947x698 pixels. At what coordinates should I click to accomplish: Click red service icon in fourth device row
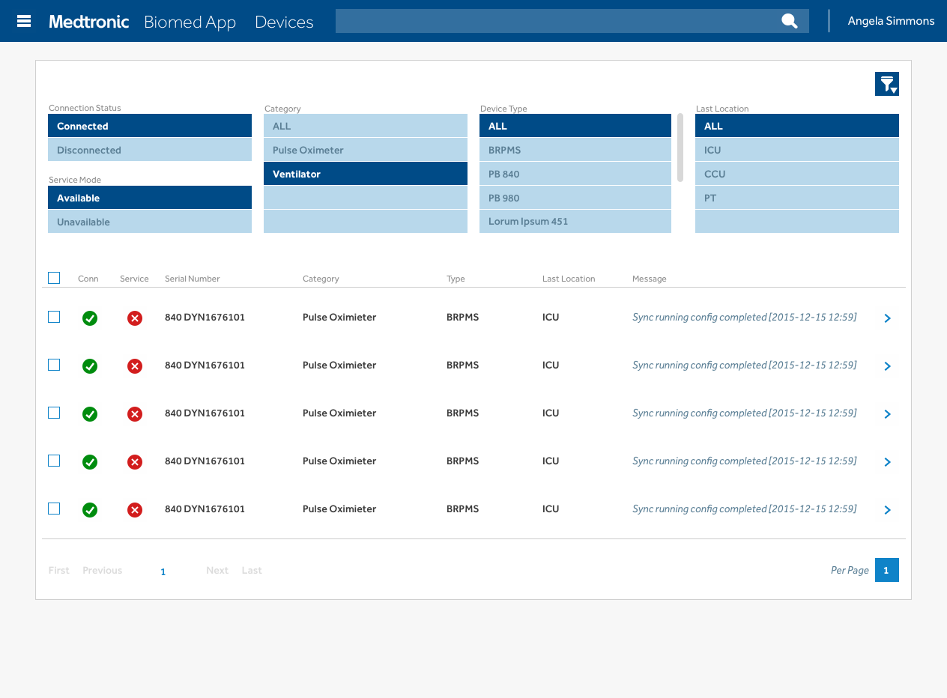135,462
